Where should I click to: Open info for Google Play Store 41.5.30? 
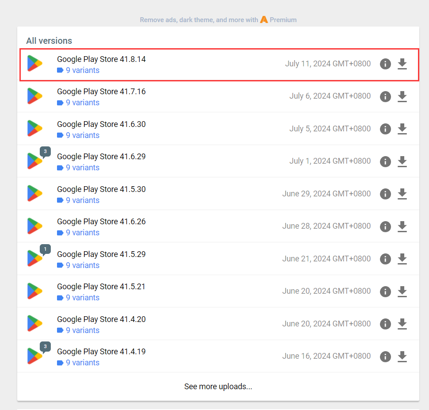(x=385, y=194)
